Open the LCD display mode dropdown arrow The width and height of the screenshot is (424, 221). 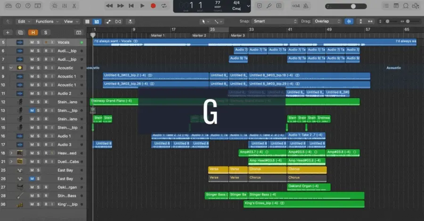(248, 6)
